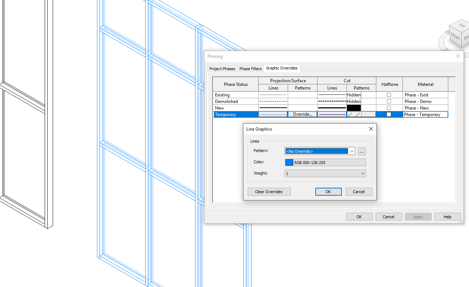The height and width of the screenshot is (287, 469).
Task: Open the Phase Filters tab
Action: [x=250, y=68]
